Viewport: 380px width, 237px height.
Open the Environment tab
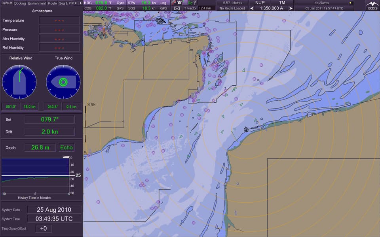point(37,3)
